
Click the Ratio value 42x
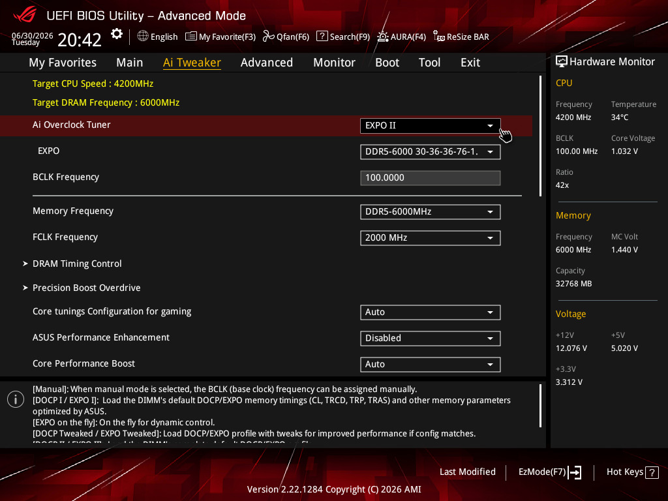(x=562, y=185)
